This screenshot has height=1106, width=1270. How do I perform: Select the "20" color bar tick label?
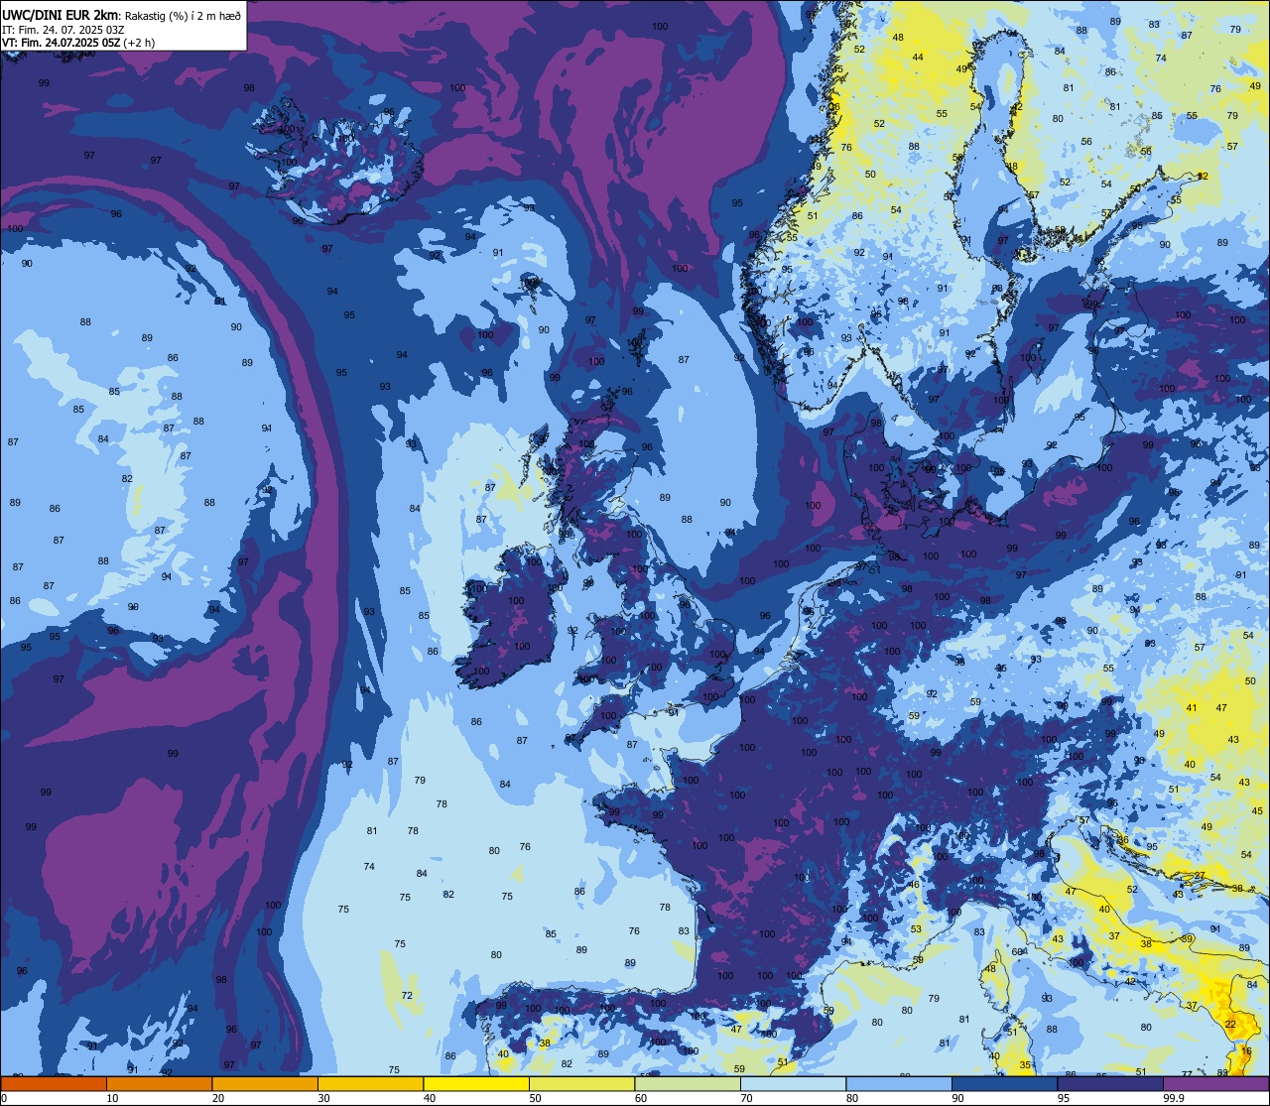coord(218,1098)
